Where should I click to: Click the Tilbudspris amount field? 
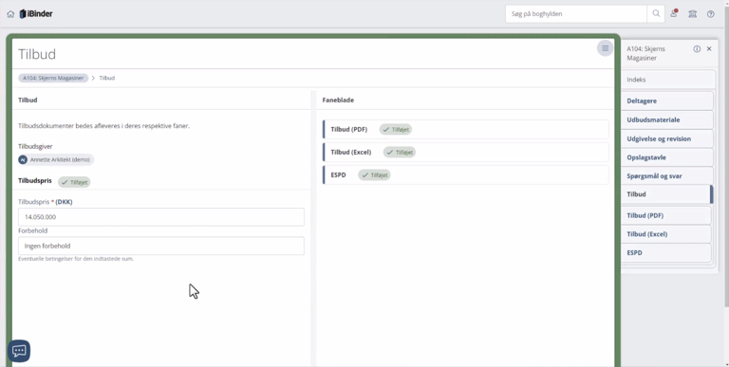(x=161, y=217)
